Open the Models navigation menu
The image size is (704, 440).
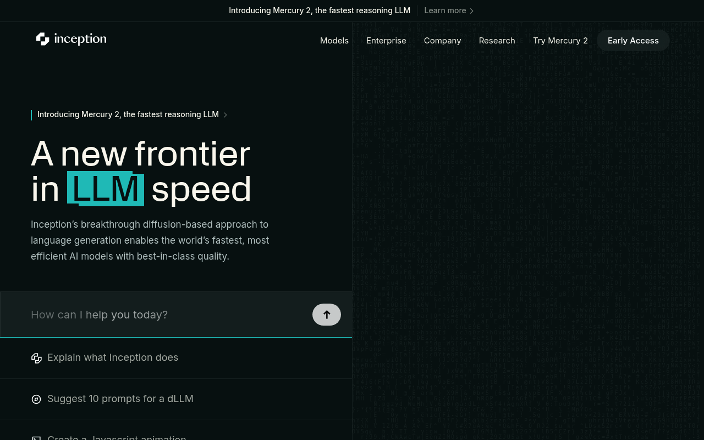pos(334,41)
